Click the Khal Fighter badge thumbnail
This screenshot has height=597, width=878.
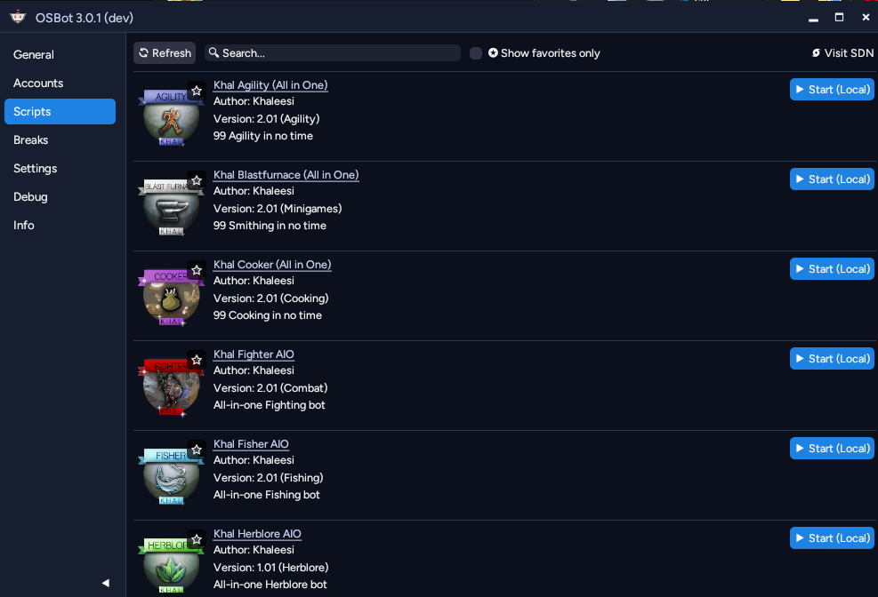pos(171,386)
